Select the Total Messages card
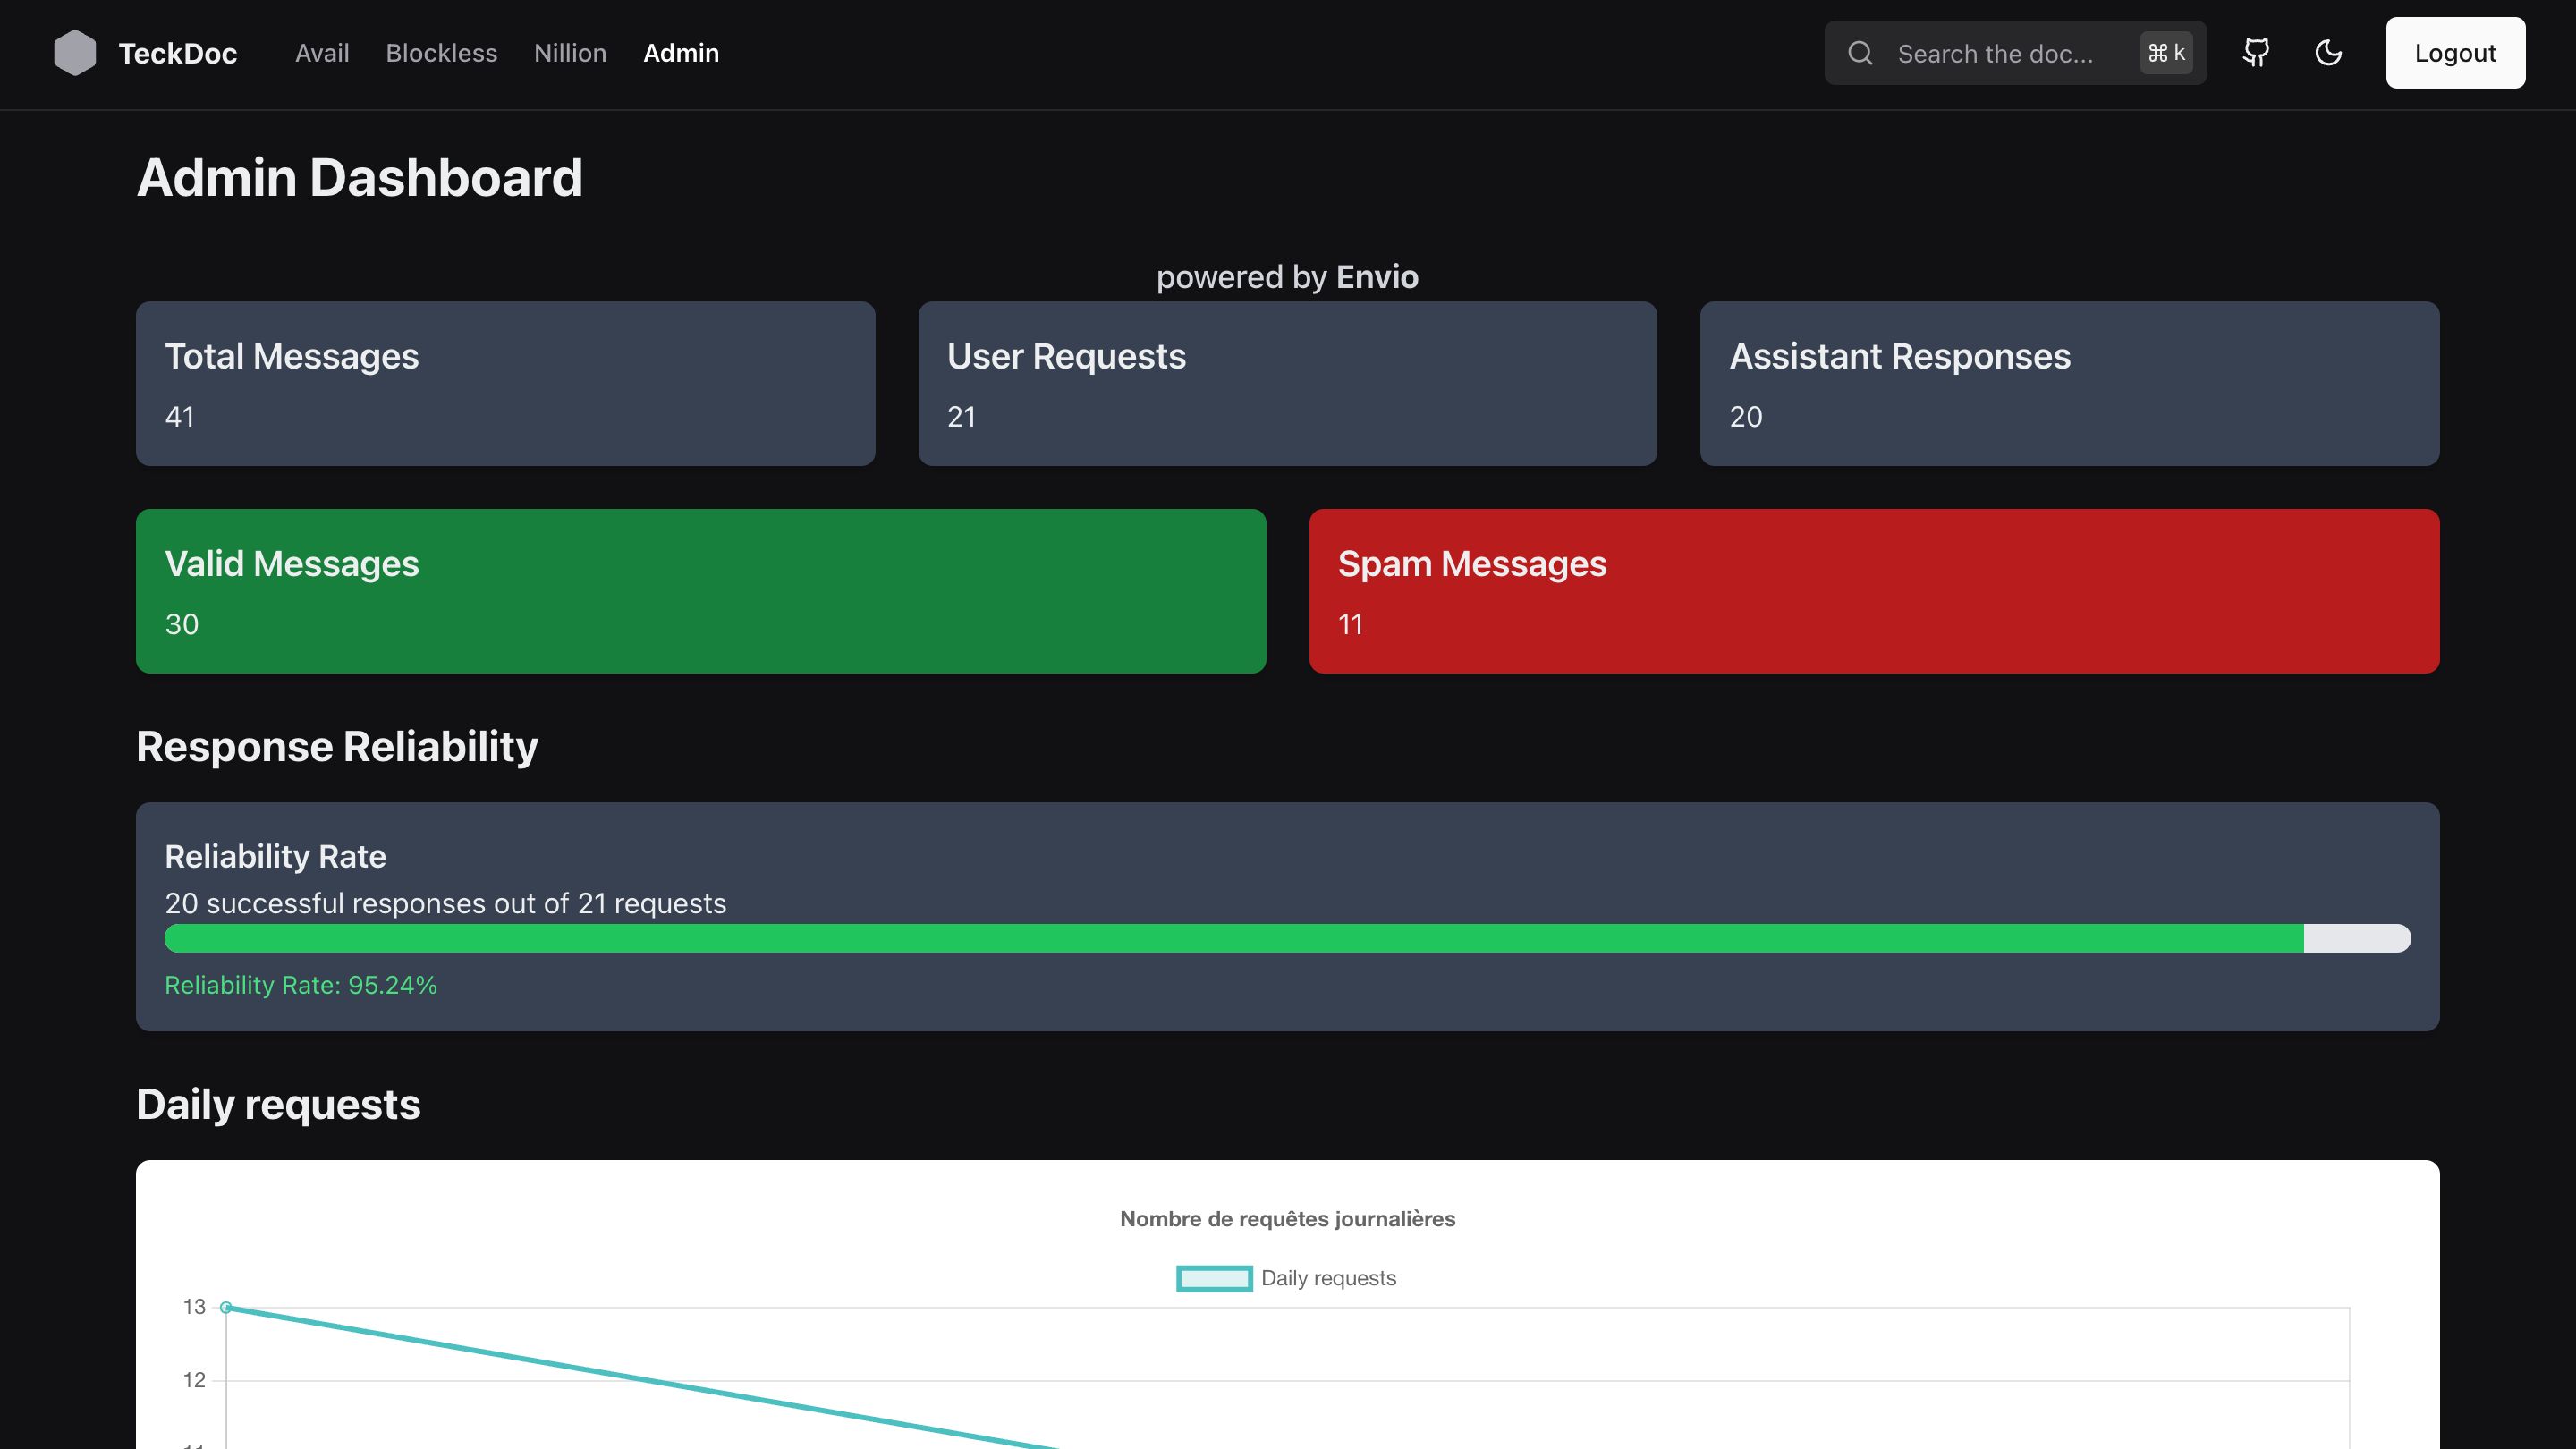This screenshot has width=2576, height=1449. (x=505, y=384)
